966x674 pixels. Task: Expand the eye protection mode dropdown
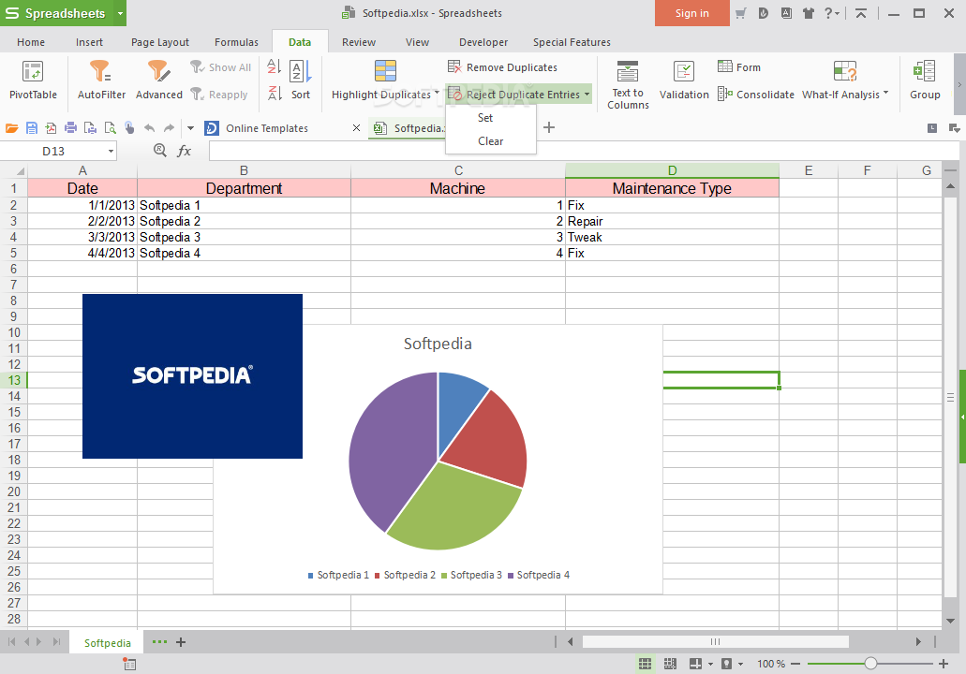pyautogui.click(x=740, y=664)
